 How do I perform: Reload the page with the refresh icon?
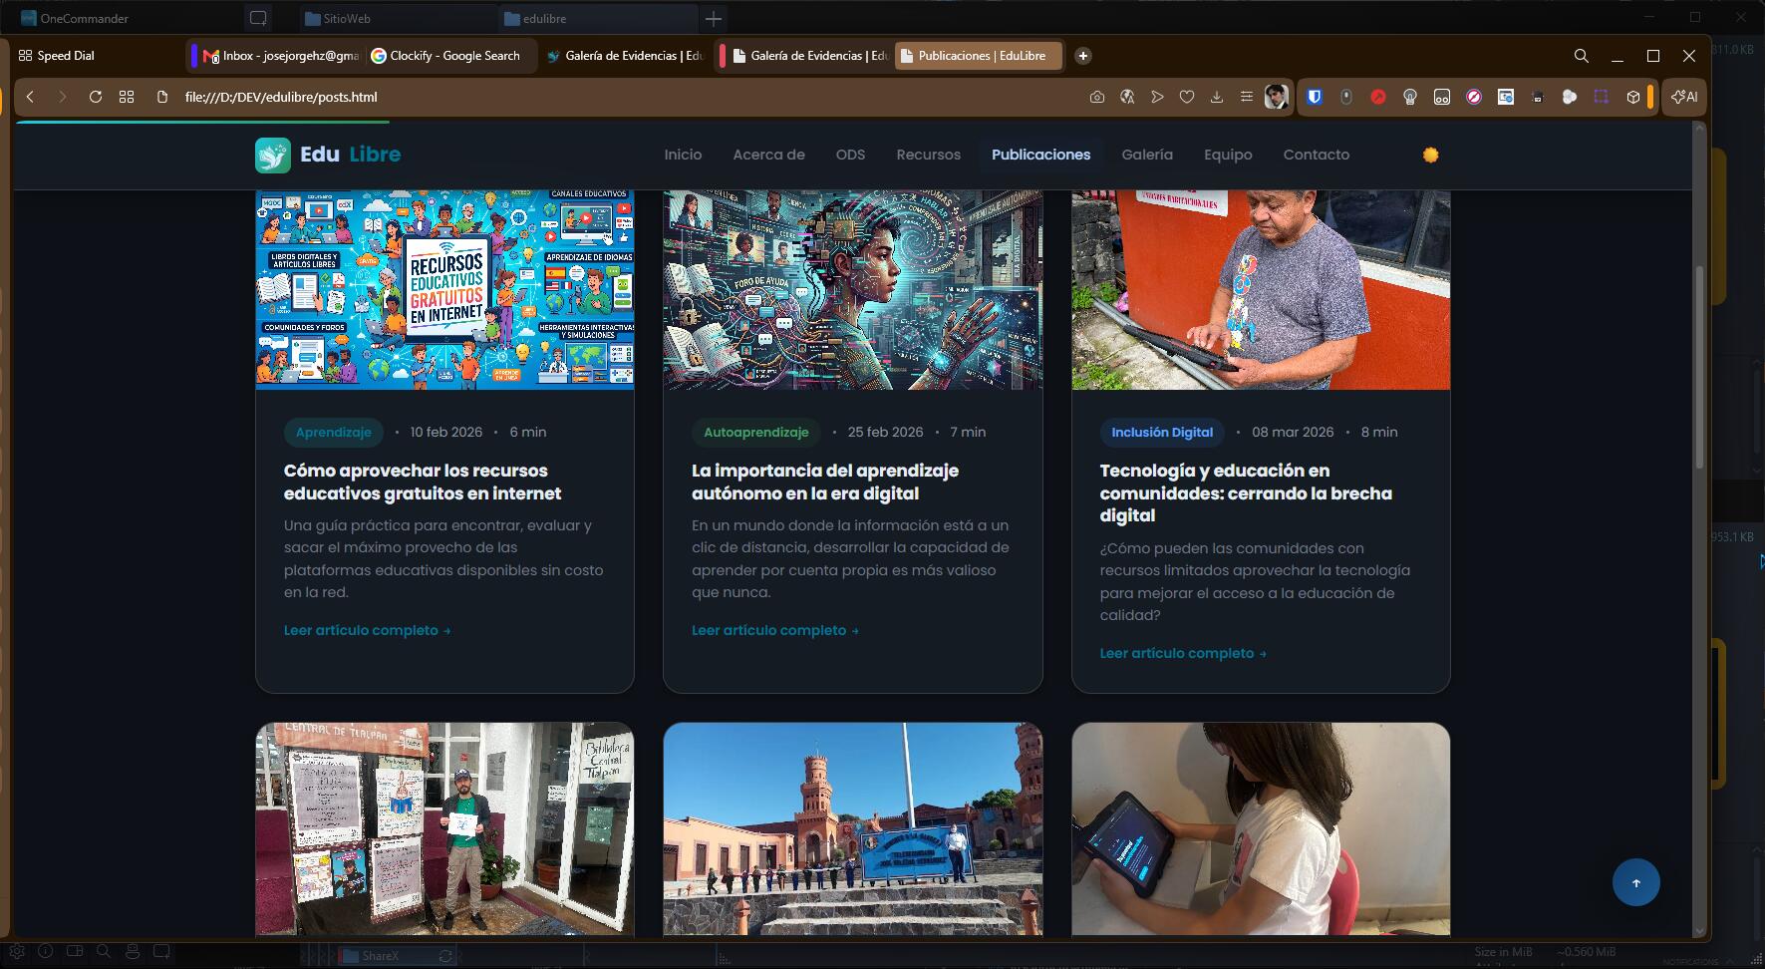96,97
